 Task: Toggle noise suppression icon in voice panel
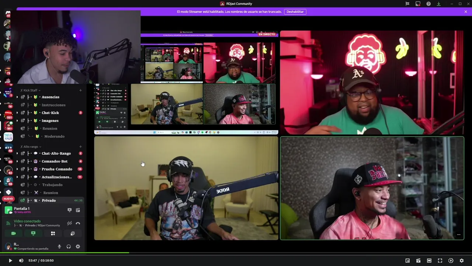pyautogui.click(x=69, y=223)
